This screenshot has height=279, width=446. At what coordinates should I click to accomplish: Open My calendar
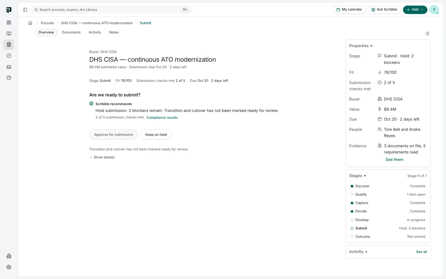coord(349,10)
